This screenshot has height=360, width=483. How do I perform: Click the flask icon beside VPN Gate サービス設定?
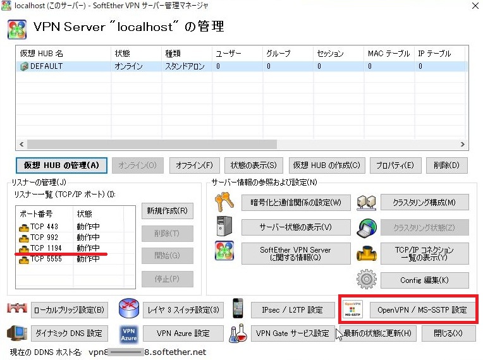(x=238, y=333)
